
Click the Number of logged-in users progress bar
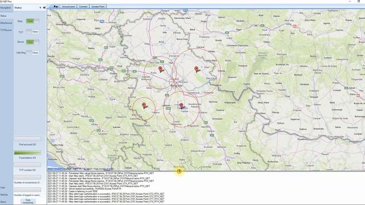click(x=27, y=190)
